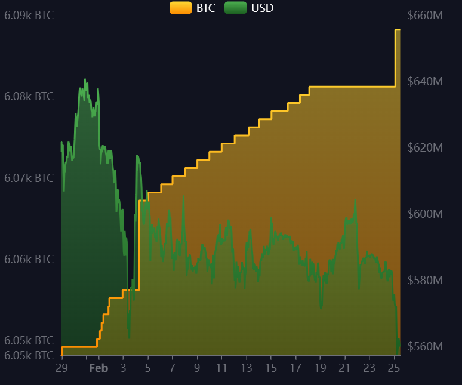This screenshot has width=462, height=385.
Task: Click the 6.09k BTC axis label
Action: click(29, 16)
